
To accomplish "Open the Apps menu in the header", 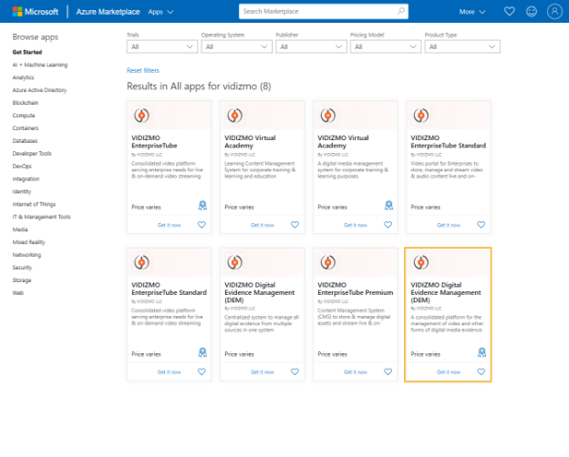I will [161, 12].
